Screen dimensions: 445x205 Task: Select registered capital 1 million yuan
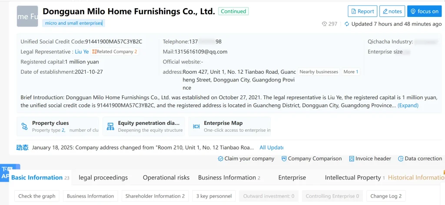(82, 62)
